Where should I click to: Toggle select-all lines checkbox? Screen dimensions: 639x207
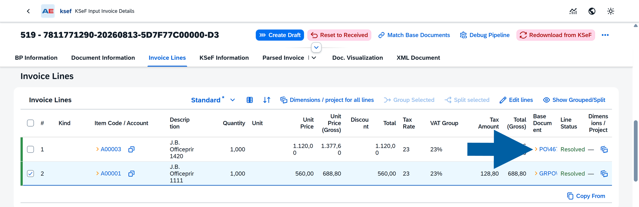tap(30, 123)
